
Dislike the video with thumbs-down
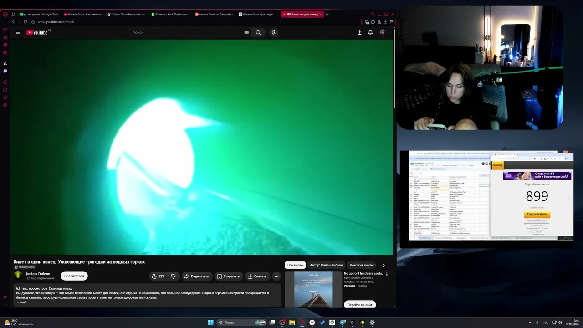tap(173, 276)
